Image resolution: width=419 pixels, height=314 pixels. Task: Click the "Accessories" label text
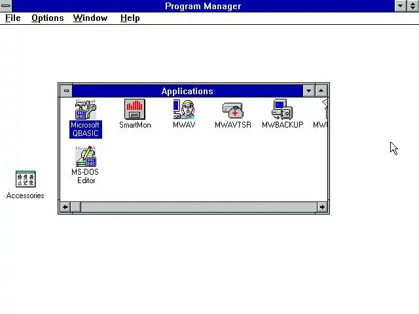pyautogui.click(x=25, y=196)
